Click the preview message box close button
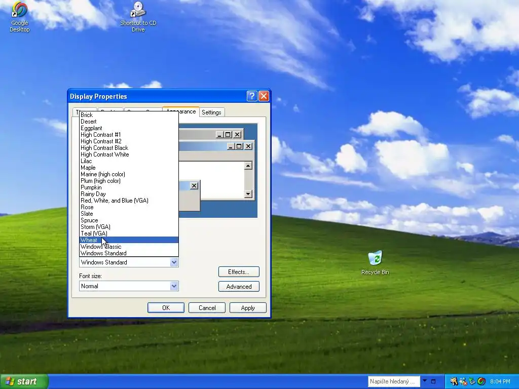Screen dimensions: 519x389 click(x=194, y=185)
